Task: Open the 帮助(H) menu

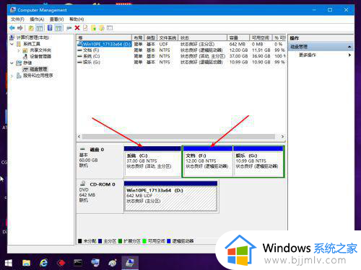Action: pyautogui.click(x=77, y=19)
